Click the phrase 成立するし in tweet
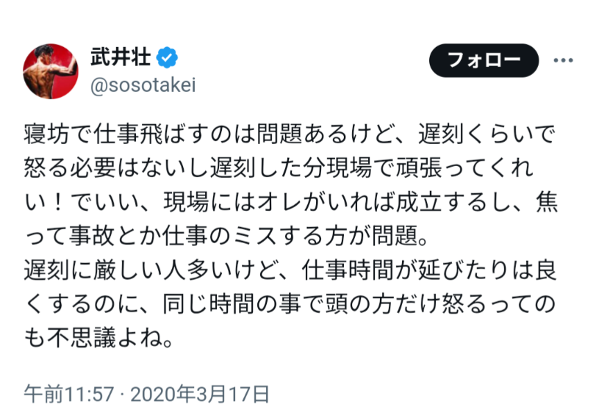 coord(453,202)
